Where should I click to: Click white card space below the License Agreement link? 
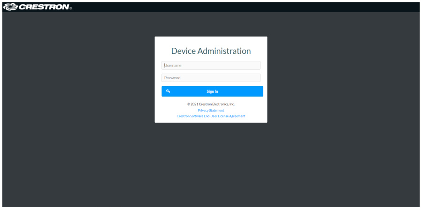211,120
